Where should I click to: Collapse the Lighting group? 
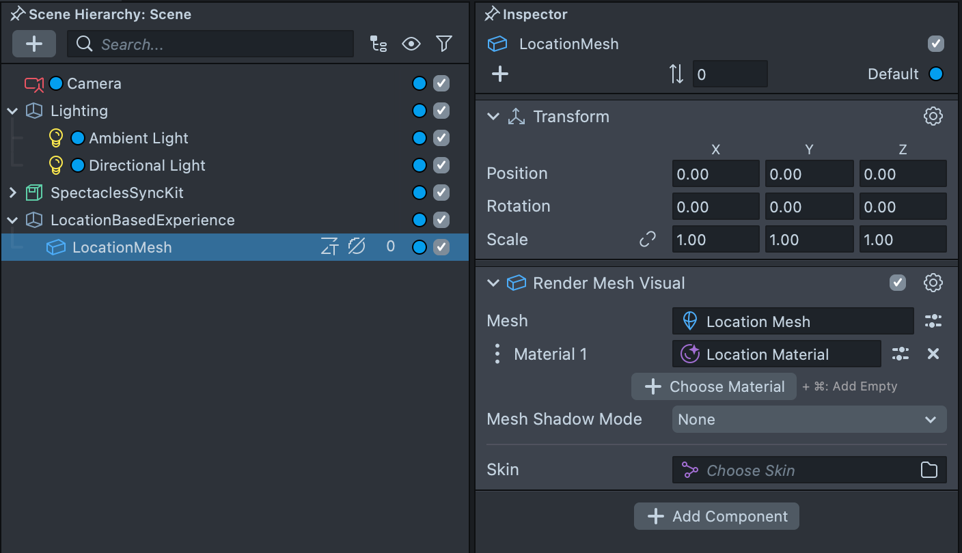click(12, 111)
